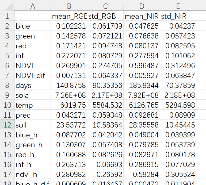Click value 0.102231 in blue row
Screen dimensions: 206x185
tap(69, 26)
